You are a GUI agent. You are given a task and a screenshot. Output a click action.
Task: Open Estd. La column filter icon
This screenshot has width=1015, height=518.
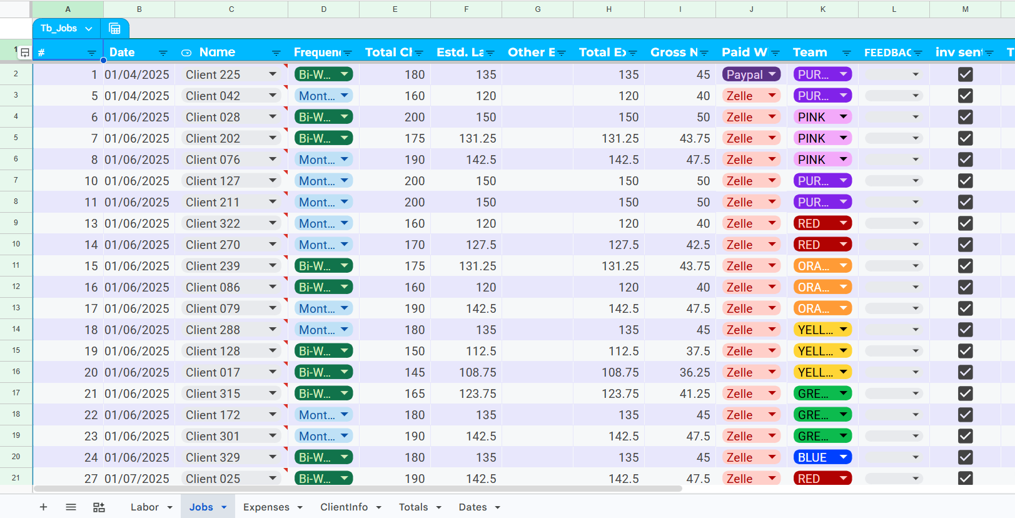coord(490,53)
